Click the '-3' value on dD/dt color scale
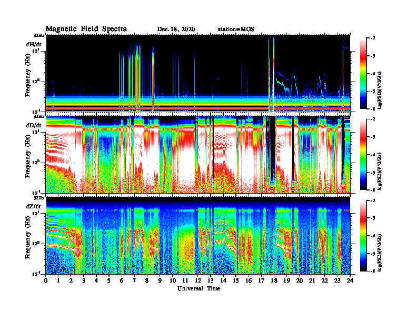Screen dimensions: 417x322 click(373, 137)
